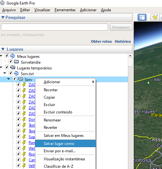Collapse the Pesquisar panel
The width and height of the screenshot is (162, 169).
pos(3,17)
